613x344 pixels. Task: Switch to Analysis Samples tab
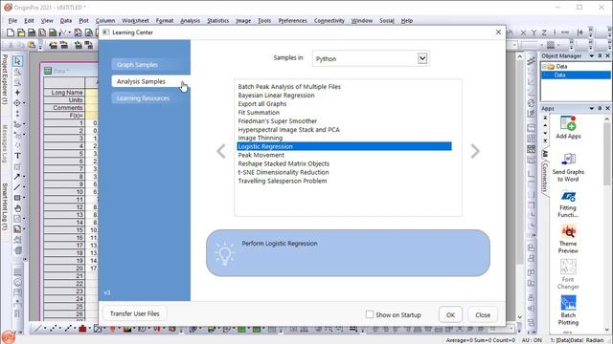[150, 81]
